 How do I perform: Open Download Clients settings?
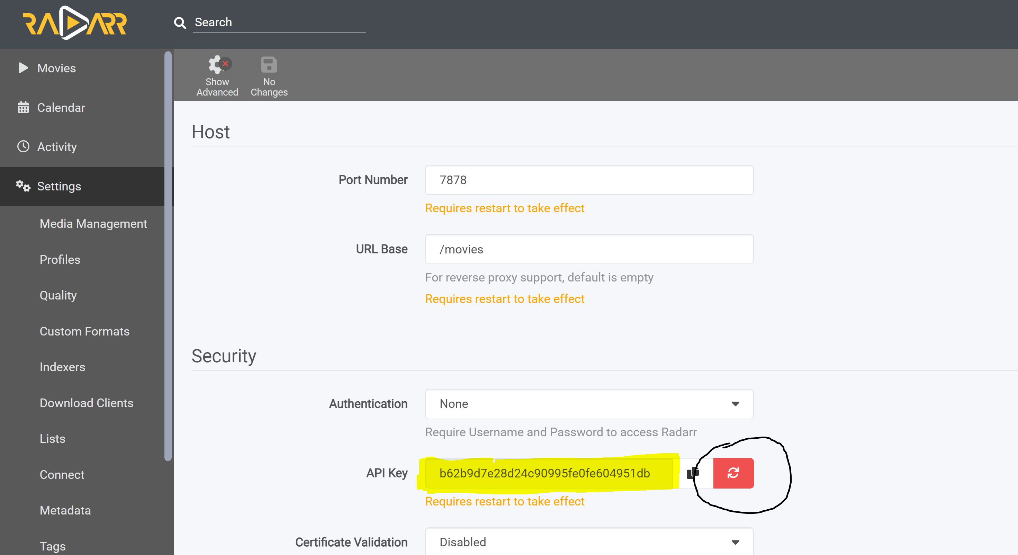87,403
